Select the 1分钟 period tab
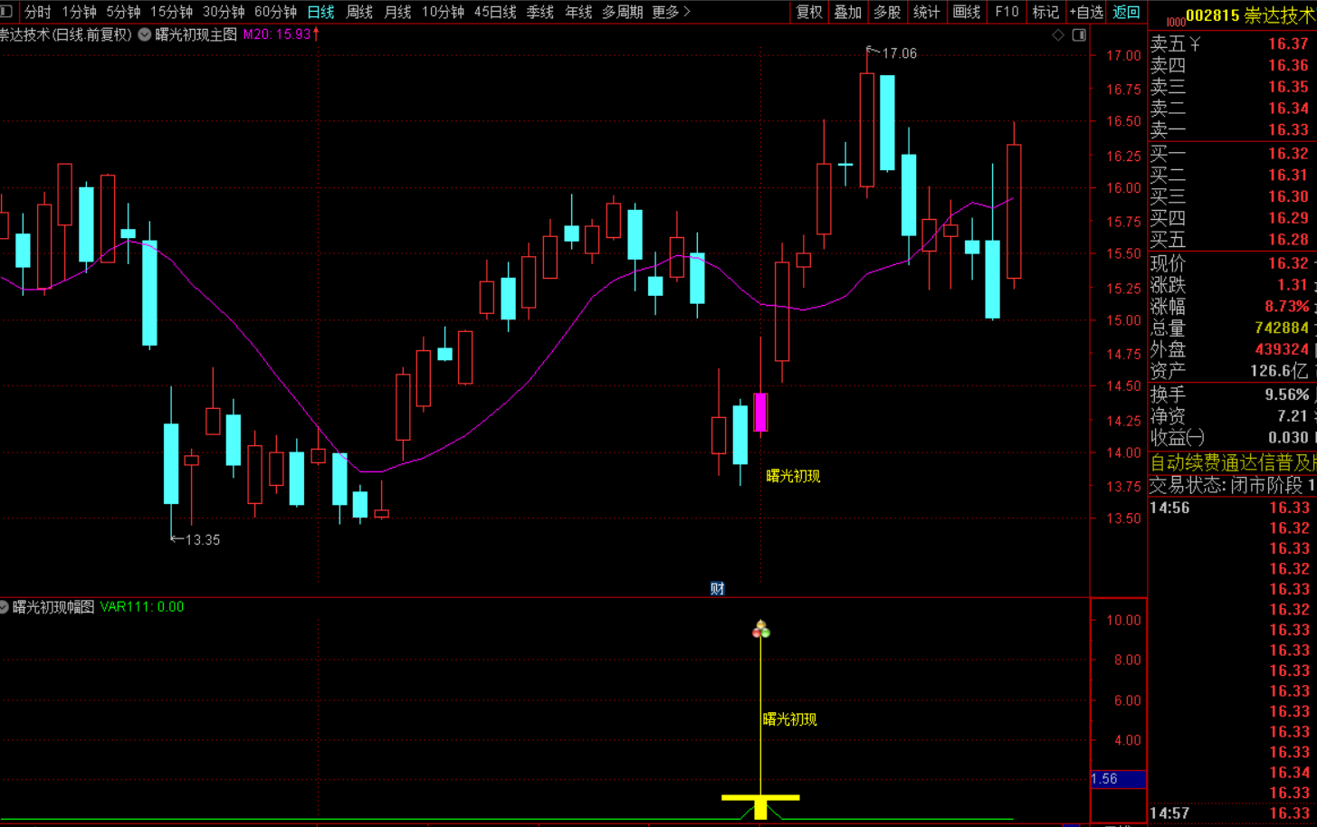 coord(79,12)
